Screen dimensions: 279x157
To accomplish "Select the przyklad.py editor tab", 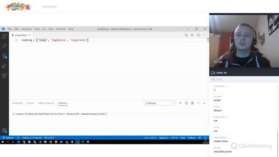I will coord(21,35).
